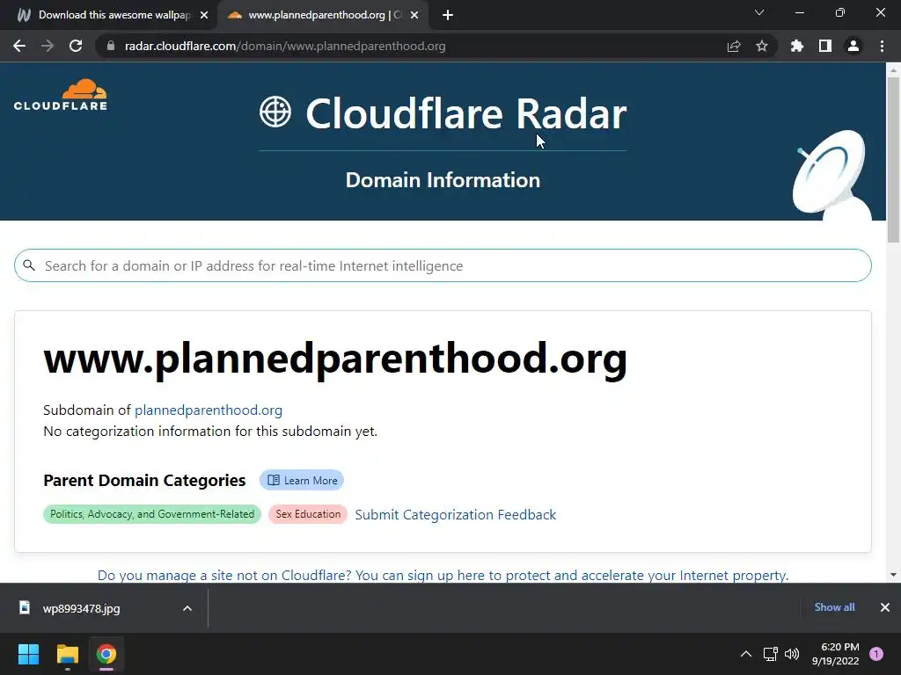The image size is (901, 675).
Task: Expand tab search chevron
Action: (759, 12)
